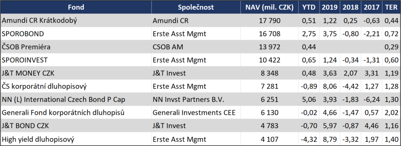Click the TER column header
The height and width of the screenshot is (146, 401).
tap(391, 7)
